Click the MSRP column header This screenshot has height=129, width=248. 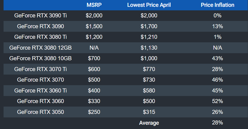[x=94, y=5]
